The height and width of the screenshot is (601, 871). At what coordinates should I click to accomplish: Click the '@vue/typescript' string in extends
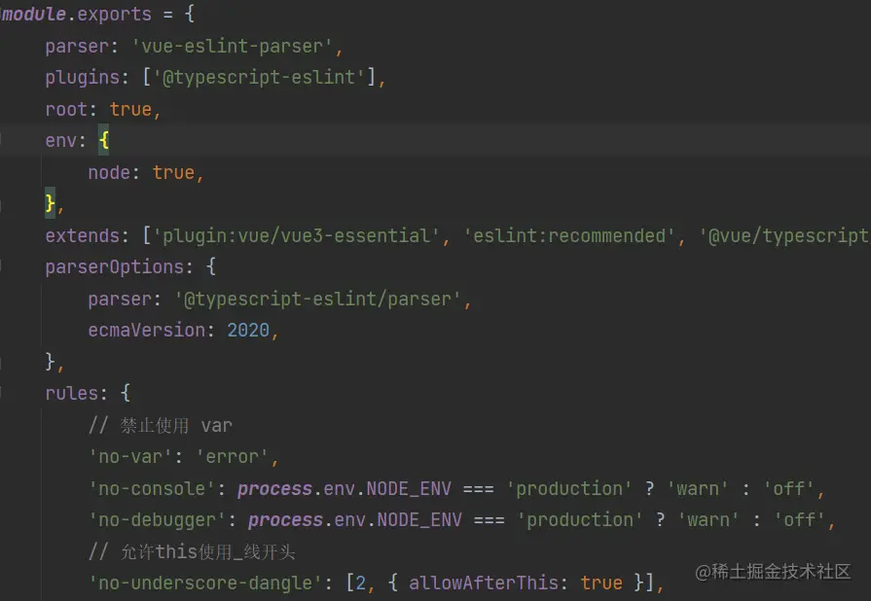point(784,236)
